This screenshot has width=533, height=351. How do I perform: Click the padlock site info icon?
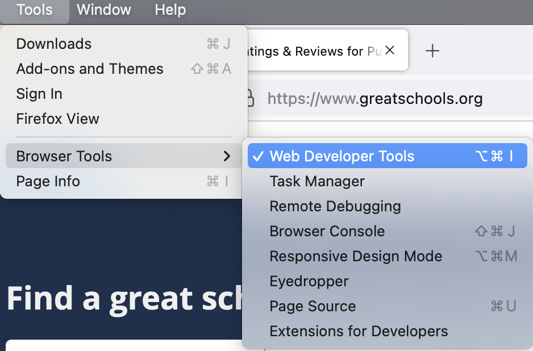click(251, 98)
